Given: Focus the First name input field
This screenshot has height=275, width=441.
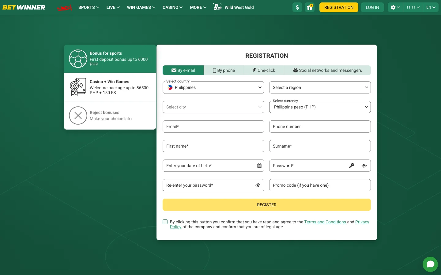Looking at the screenshot, I should 213,146.
